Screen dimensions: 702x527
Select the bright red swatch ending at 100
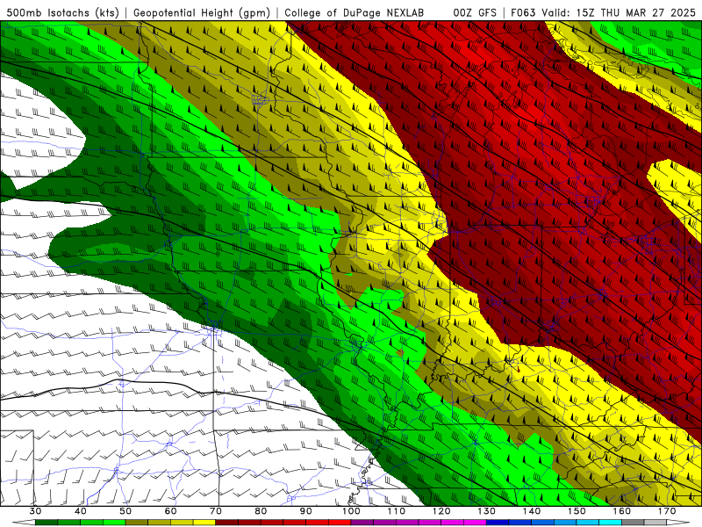340,523
